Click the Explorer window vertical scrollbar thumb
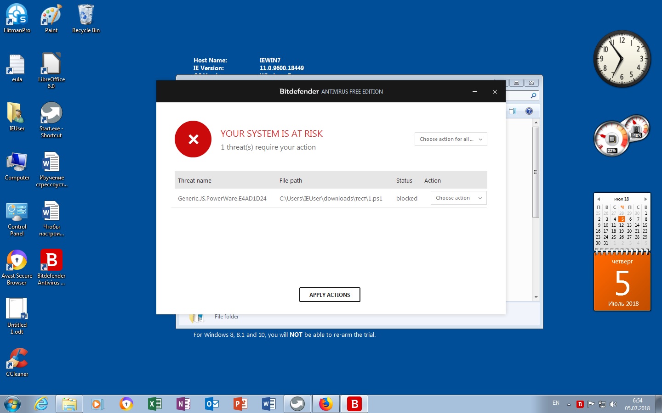Screen dimensions: 662x413 point(536,172)
